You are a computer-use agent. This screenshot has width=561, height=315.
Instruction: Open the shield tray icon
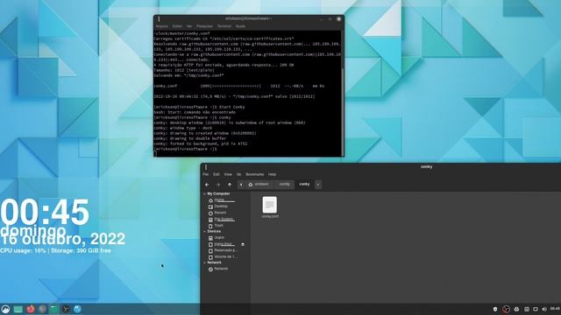(x=495, y=309)
